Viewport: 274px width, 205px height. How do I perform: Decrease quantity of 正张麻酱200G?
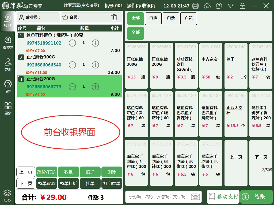tap(72, 86)
